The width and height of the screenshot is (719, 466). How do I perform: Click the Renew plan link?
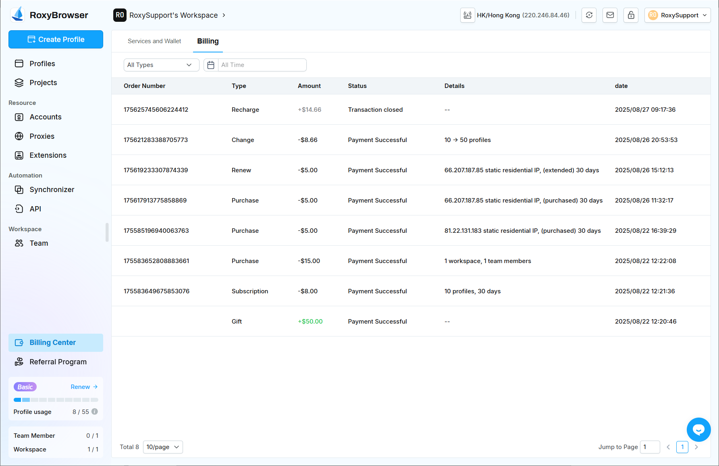[84, 387]
